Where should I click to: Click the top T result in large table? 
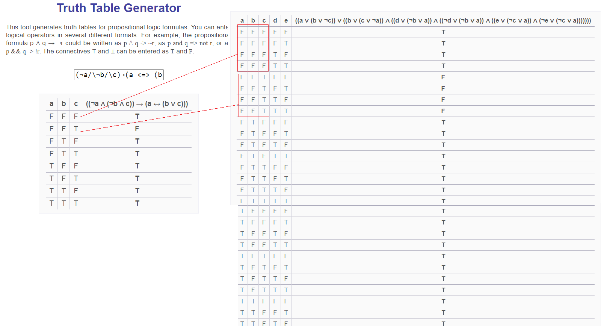pyautogui.click(x=443, y=32)
